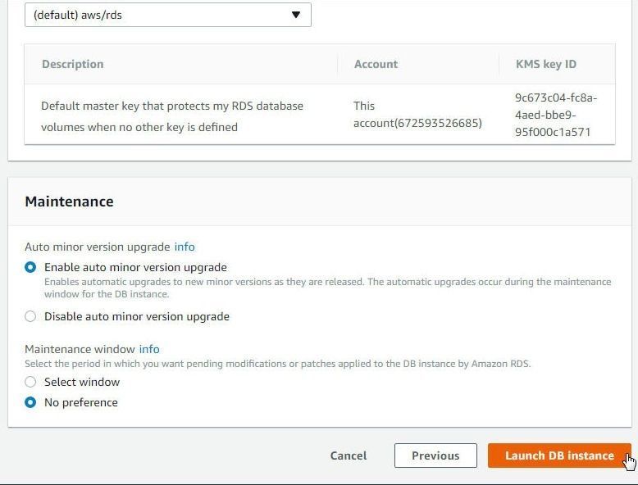Click the Cancel button
The height and width of the screenshot is (485, 638).
(349, 456)
